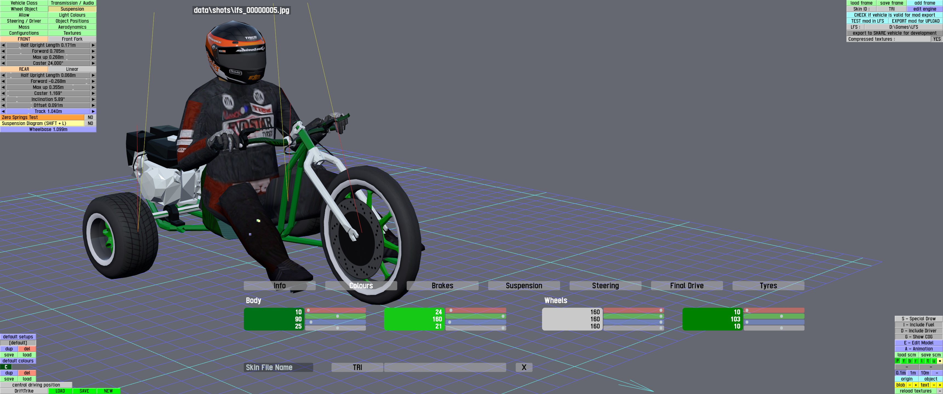Screen dimensions: 943x394
Task: Click the 't' top view button
Action: pos(928,361)
